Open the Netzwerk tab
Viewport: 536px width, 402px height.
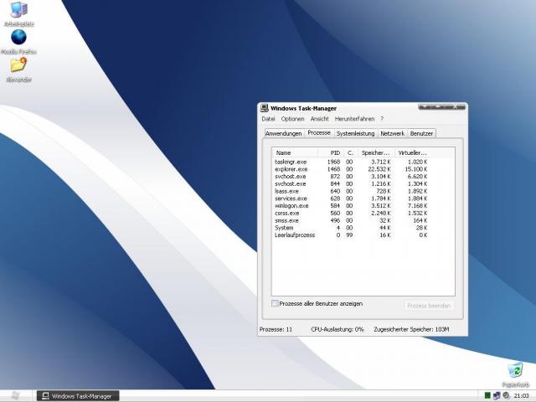coord(392,133)
